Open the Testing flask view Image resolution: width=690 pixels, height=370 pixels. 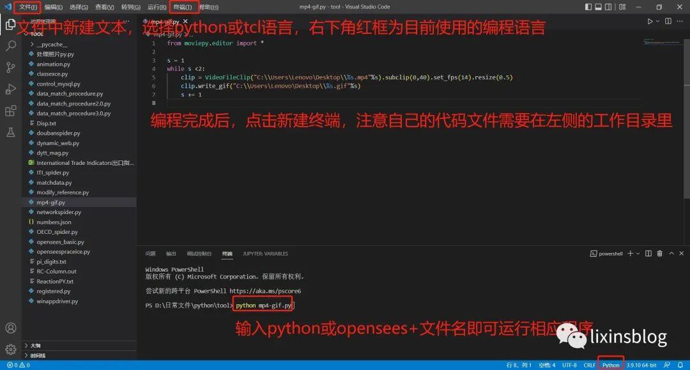(x=11, y=132)
